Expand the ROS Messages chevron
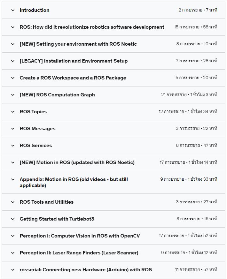 (13, 129)
